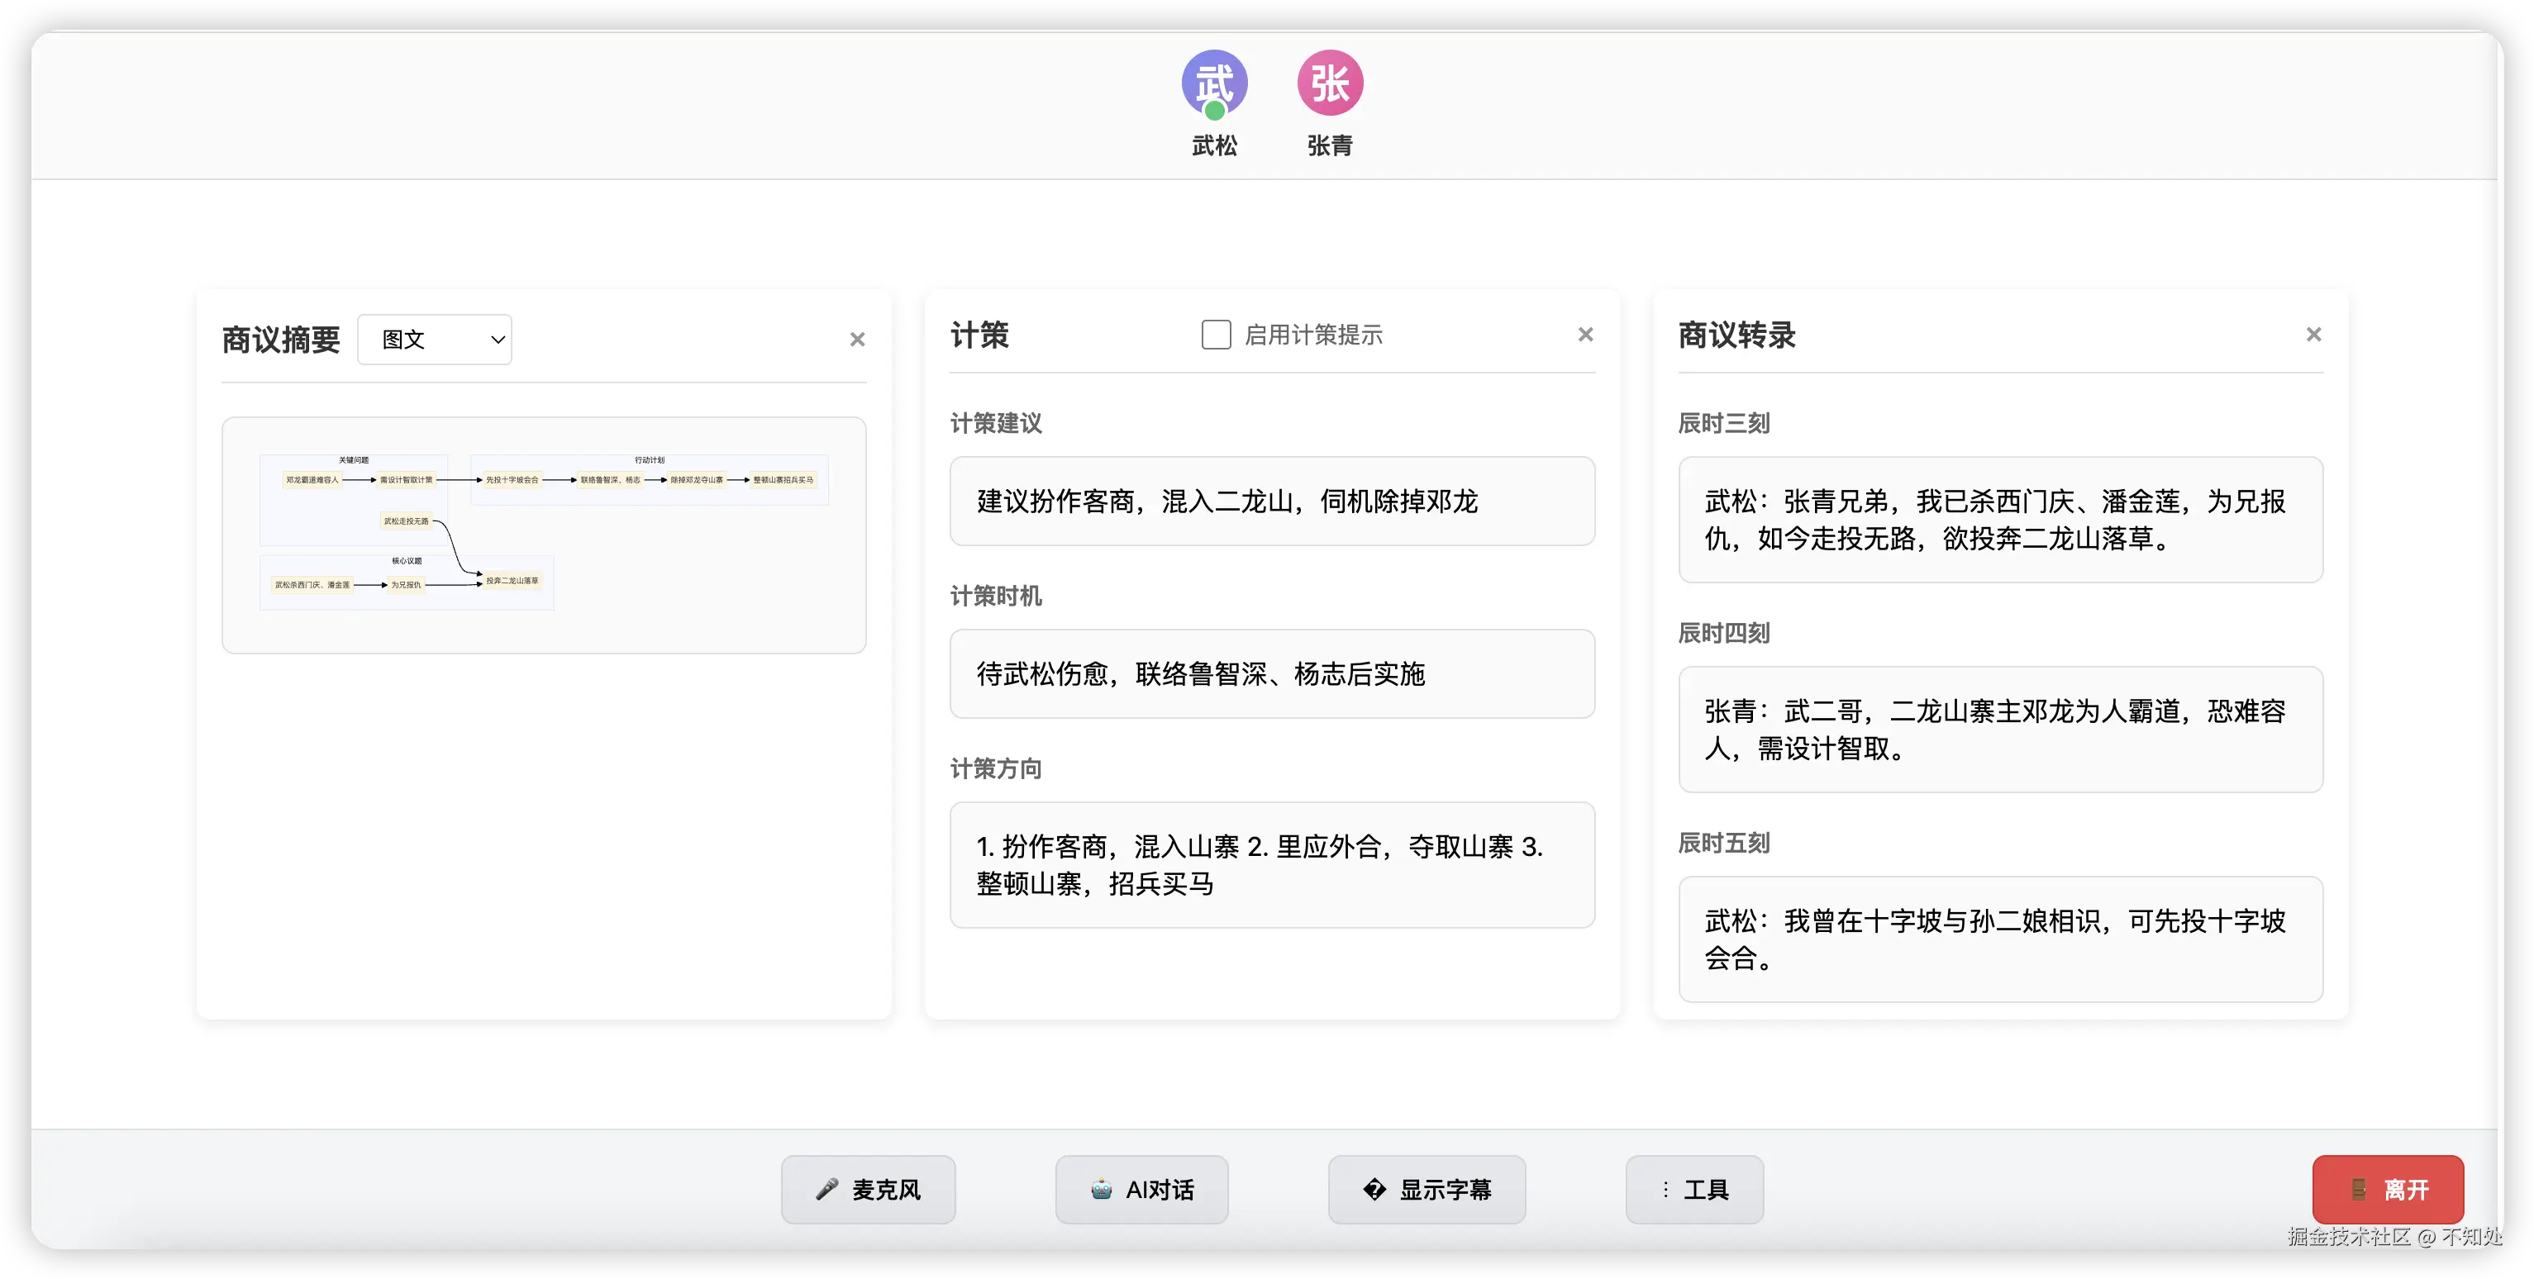Open the AI对话 chat button
Image resolution: width=2534 pixels, height=1279 pixels.
[x=1141, y=1190]
